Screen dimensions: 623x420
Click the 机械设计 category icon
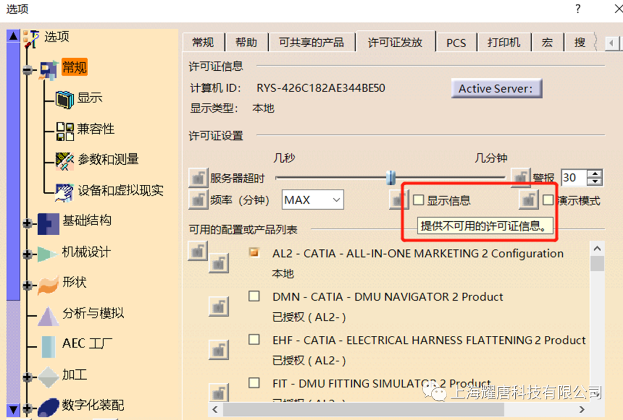(x=48, y=254)
